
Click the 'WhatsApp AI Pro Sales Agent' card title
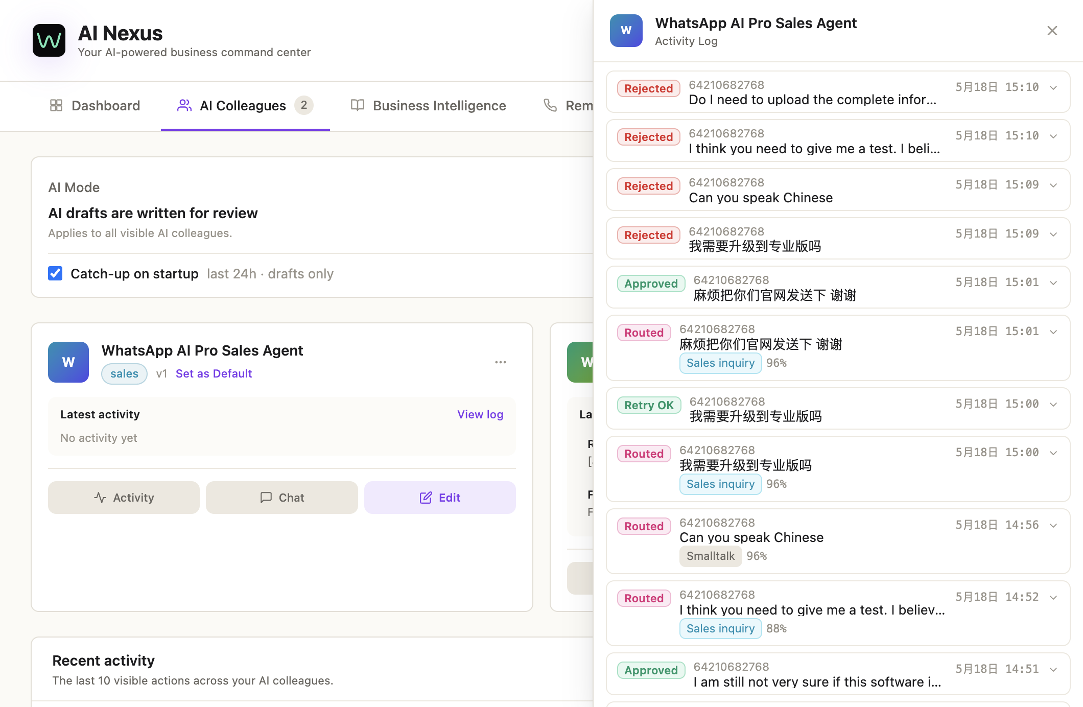pyautogui.click(x=202, y=350)
